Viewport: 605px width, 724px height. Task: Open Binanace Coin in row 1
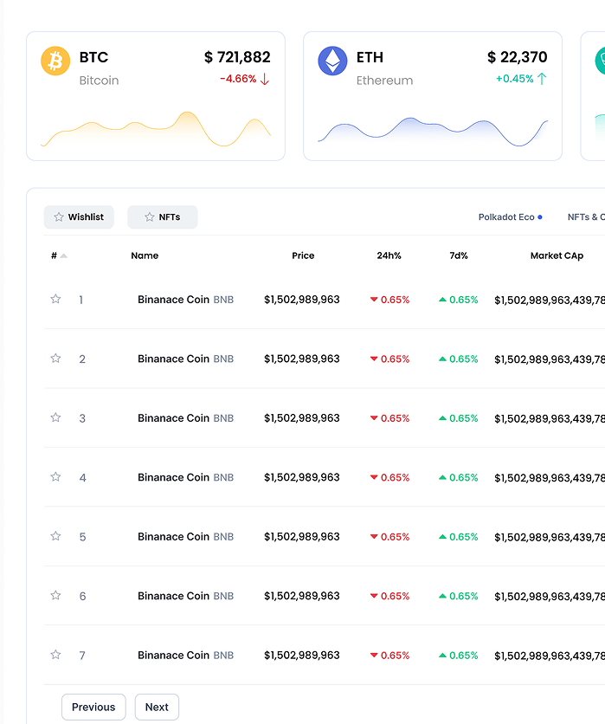pos(173,300)
